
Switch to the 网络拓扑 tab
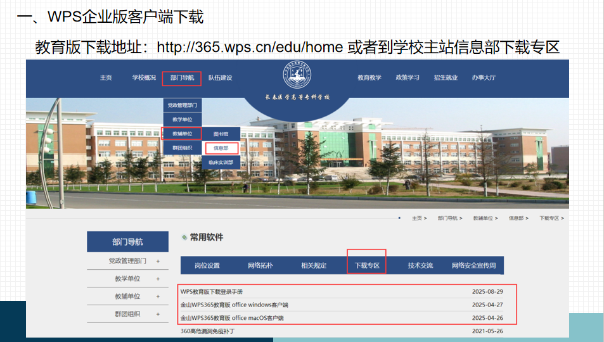(x=260, y=265)
